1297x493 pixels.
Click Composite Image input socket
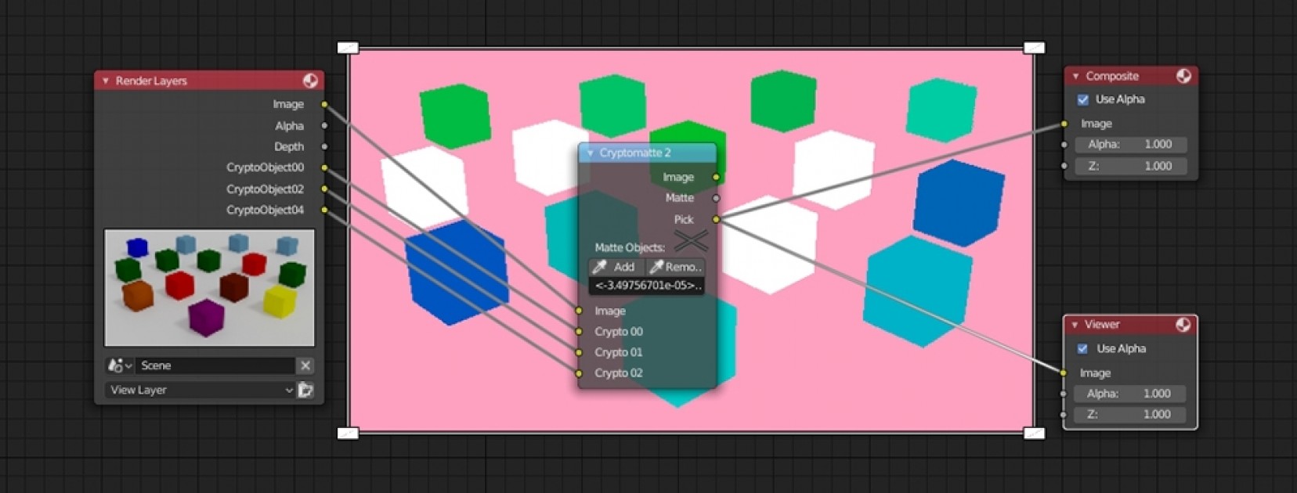(x=1064, y=124)
